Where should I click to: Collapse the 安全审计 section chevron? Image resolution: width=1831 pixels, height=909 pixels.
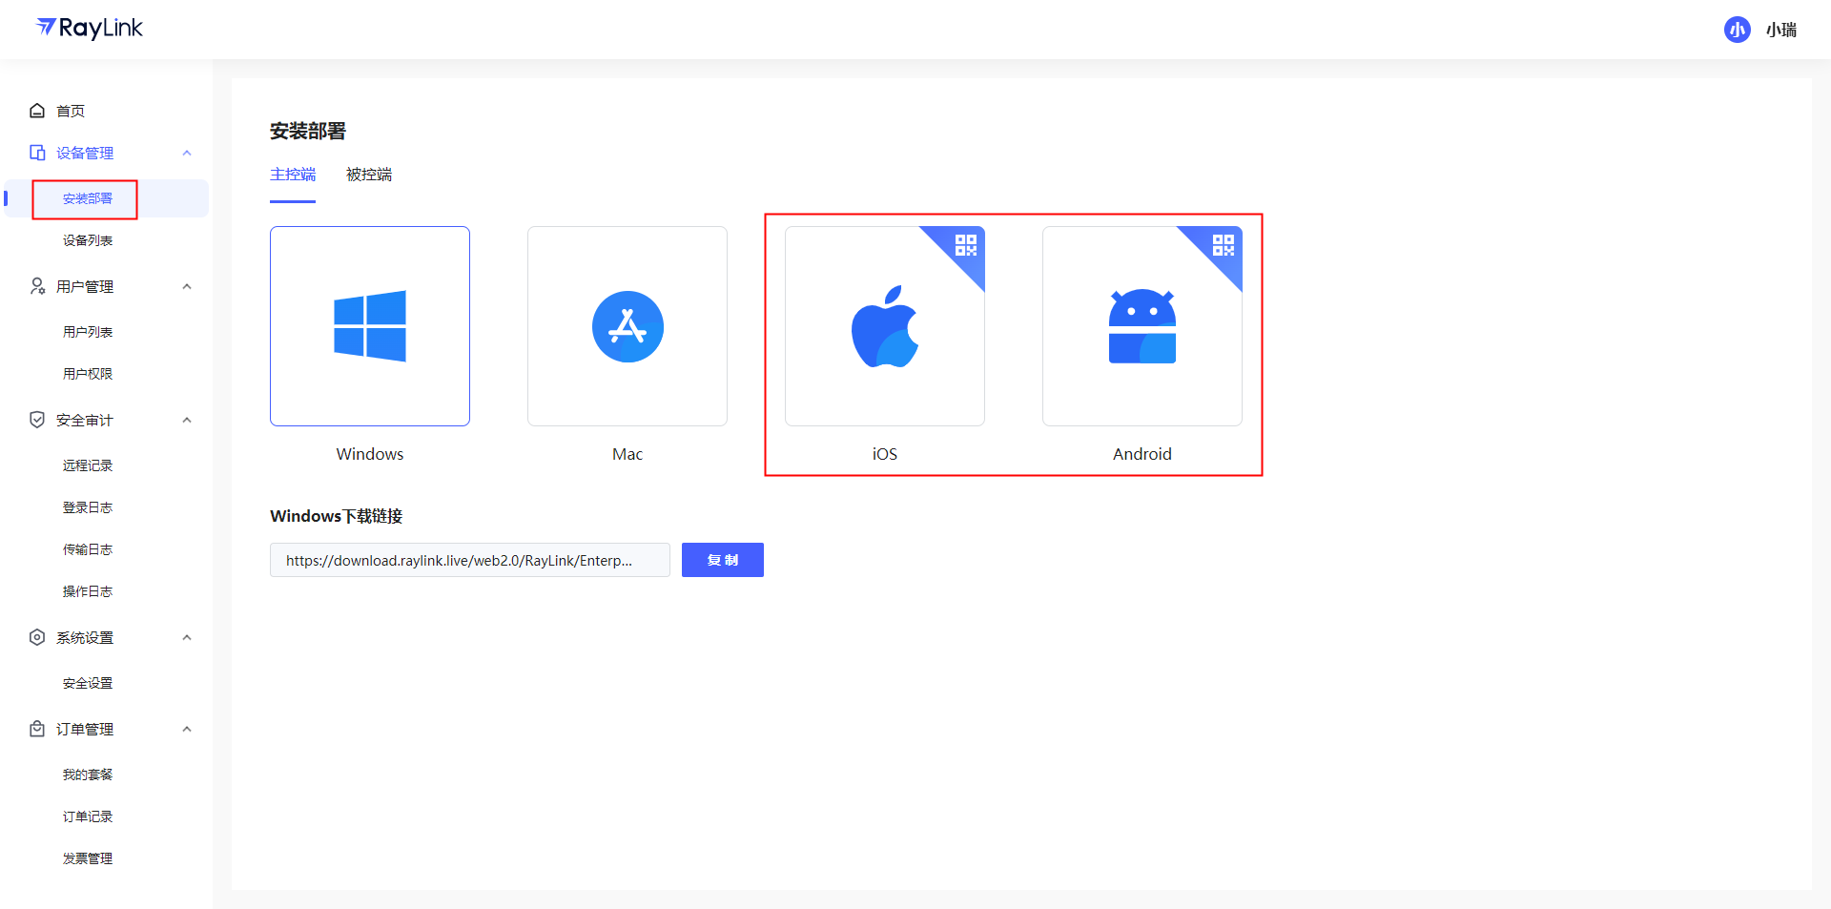click(187, 420)
